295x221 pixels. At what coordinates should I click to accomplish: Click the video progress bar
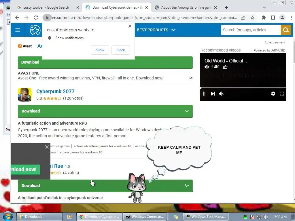tap(243, 88)
